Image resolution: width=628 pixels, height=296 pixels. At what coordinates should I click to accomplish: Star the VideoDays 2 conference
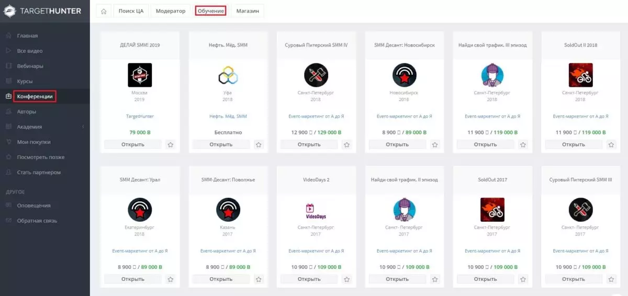pos(346,279)
